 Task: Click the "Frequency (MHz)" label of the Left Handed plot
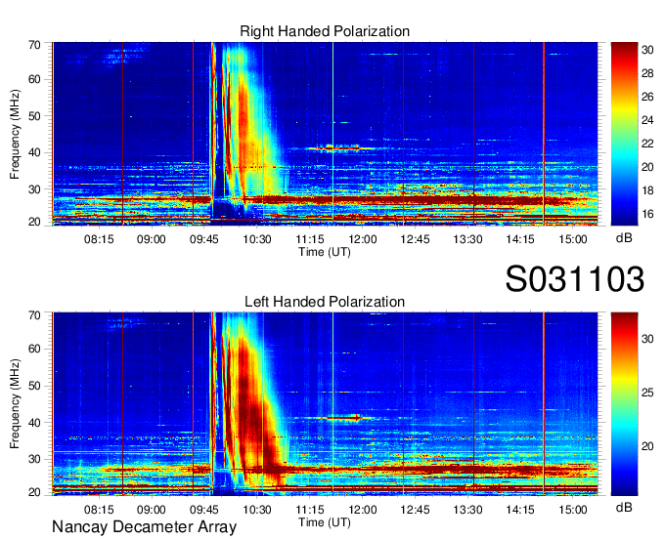click(15, 404)
